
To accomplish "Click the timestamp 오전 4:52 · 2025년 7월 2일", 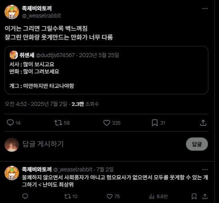I will [x=36, y=104].
